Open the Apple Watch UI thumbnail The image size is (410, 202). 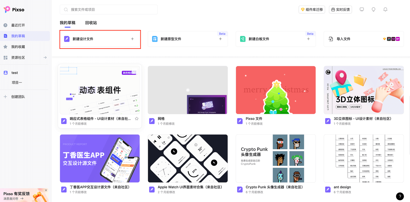[x=188, y=158]
